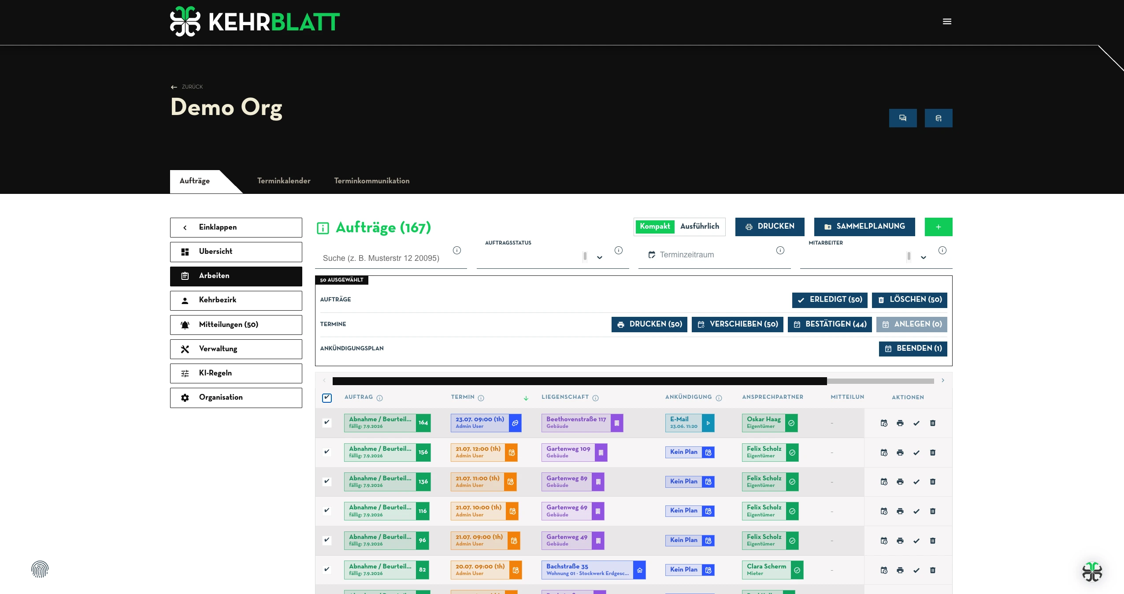Click the info icon beside Liegenschaft column header

click(x=596, y=398)
